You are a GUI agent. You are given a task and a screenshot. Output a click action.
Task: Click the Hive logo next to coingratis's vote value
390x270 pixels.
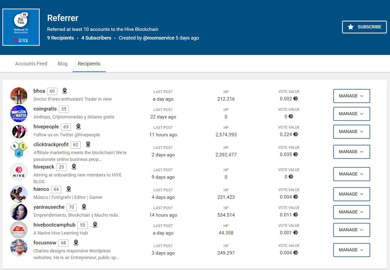click(x=291, y=116)
